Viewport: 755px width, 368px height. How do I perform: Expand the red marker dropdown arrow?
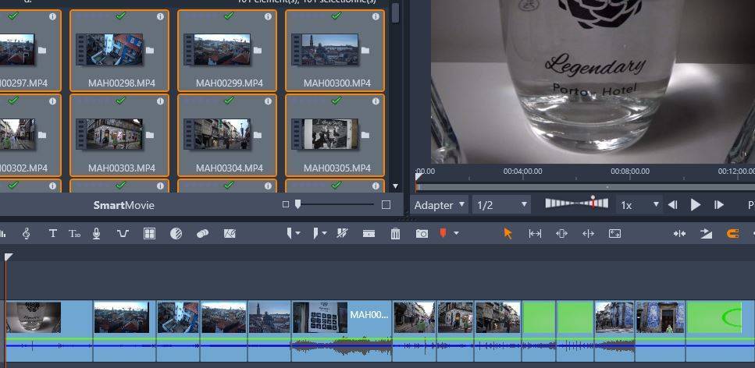point(456,233)
